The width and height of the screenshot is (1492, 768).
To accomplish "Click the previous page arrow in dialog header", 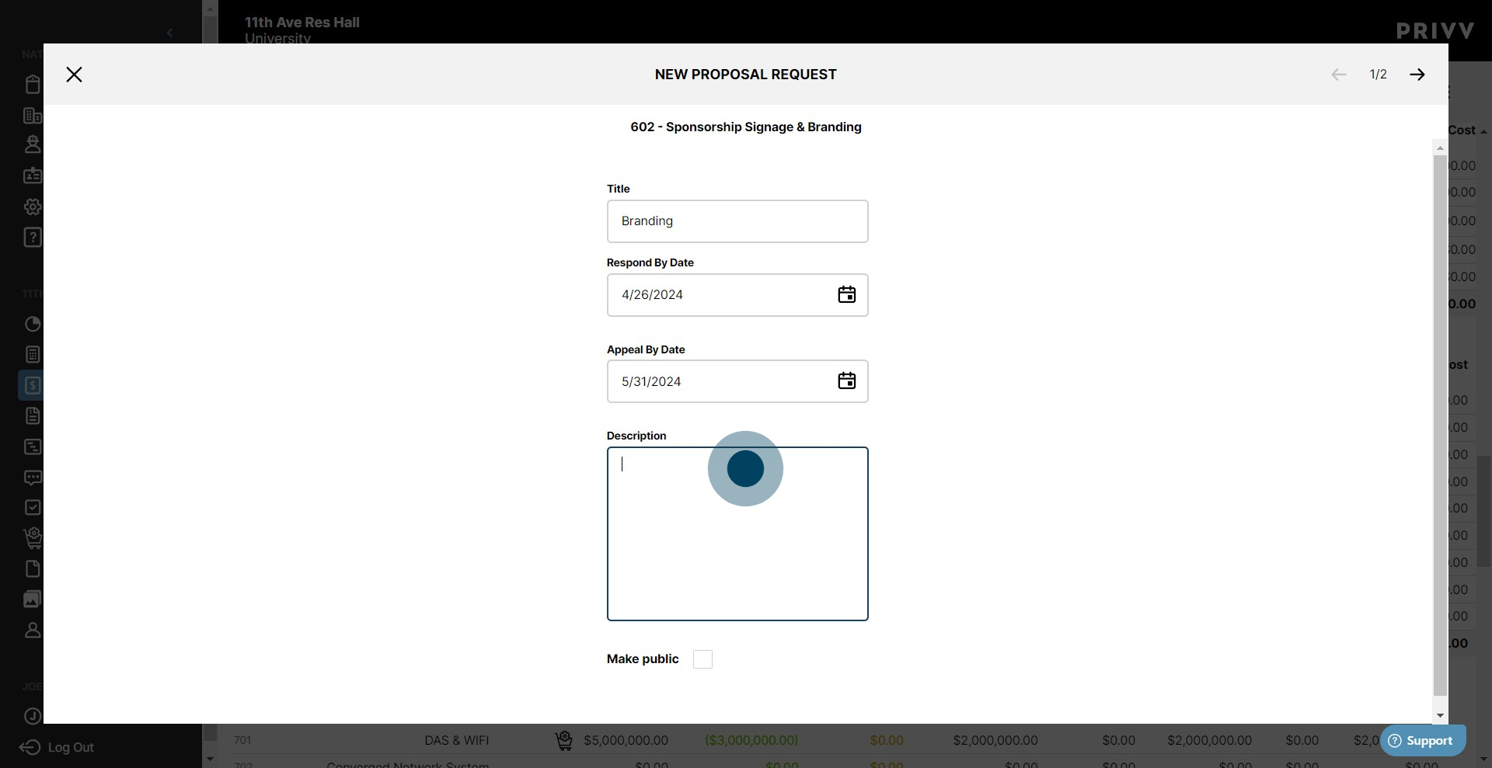I will point(1338,75).
